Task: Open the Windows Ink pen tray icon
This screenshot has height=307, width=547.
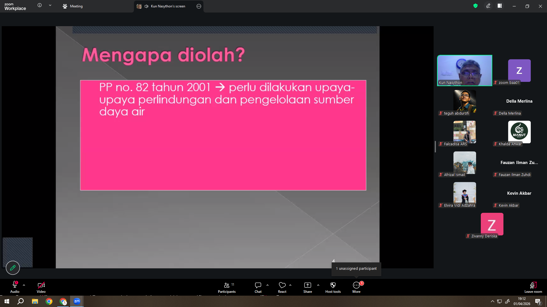Action: click(x=507, y=301)
